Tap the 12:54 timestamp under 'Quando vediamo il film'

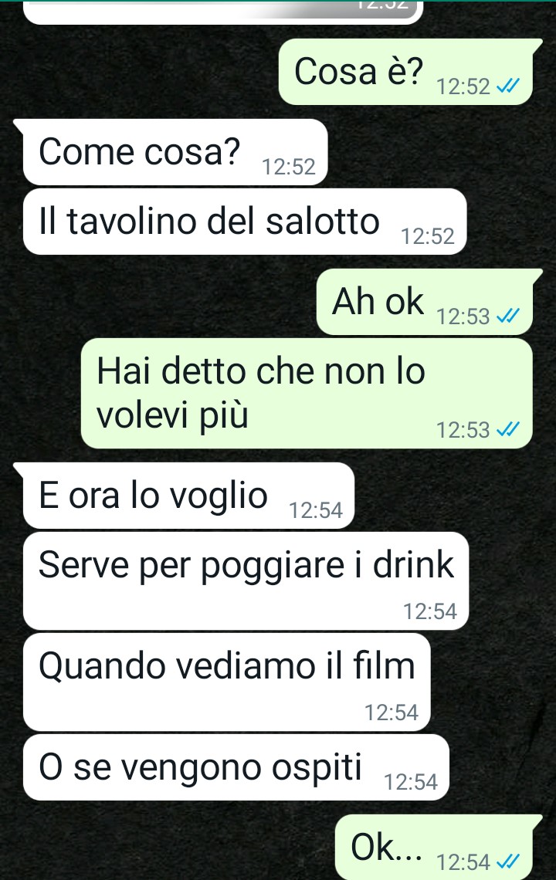pos(392,712)
